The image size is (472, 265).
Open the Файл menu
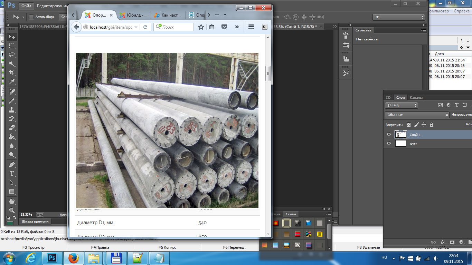26,6
